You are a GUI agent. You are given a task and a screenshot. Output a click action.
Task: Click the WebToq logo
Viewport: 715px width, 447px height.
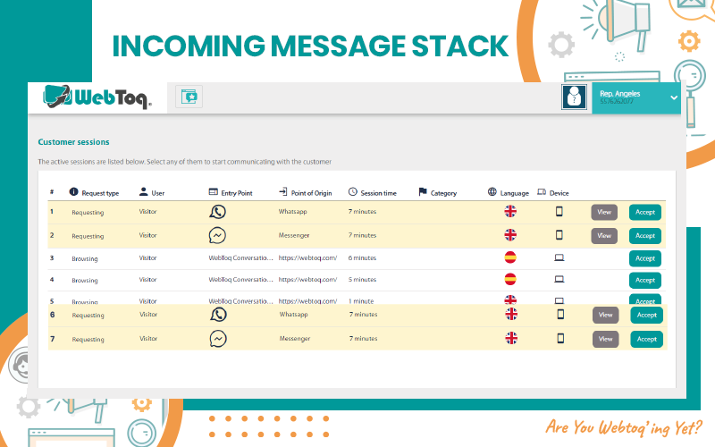97,97
